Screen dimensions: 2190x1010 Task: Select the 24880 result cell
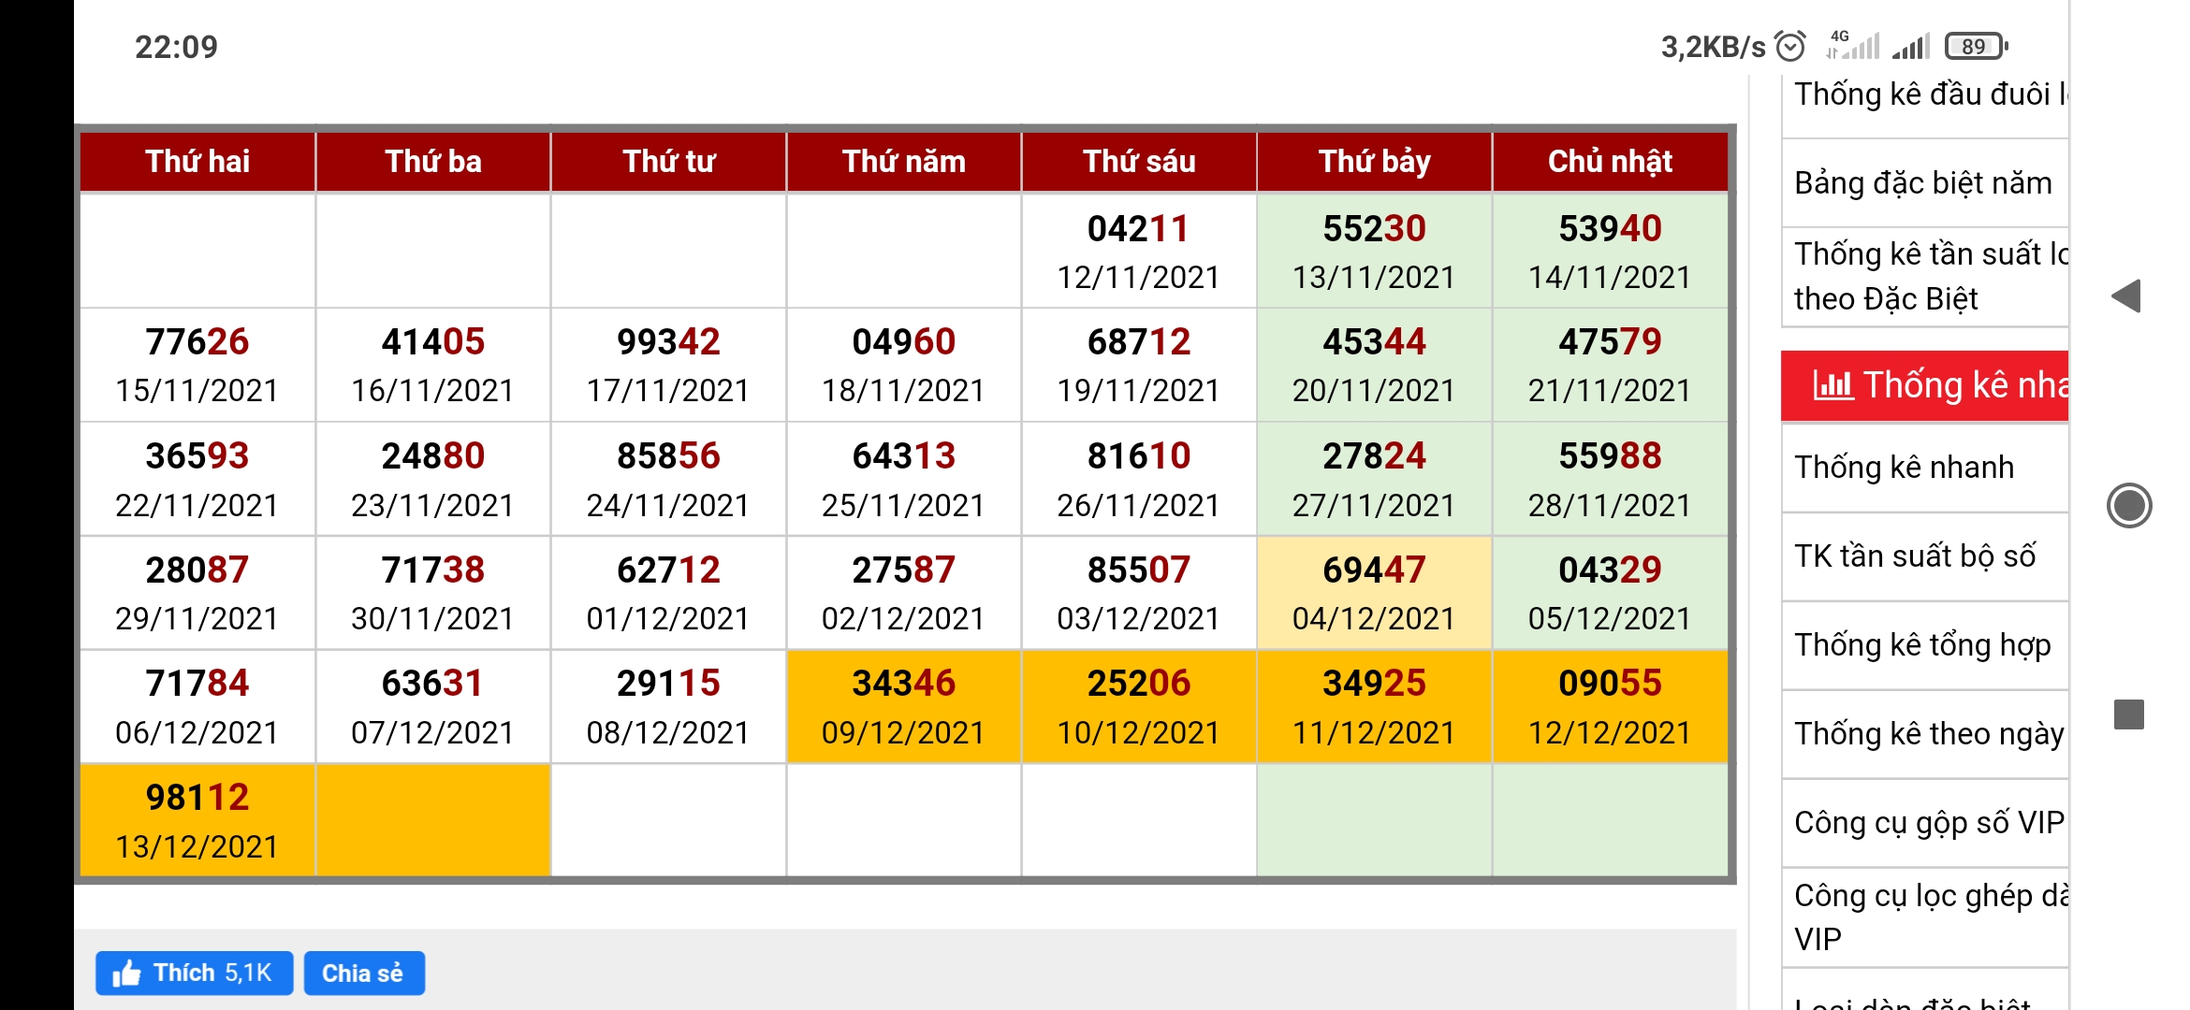click(433, 479)
